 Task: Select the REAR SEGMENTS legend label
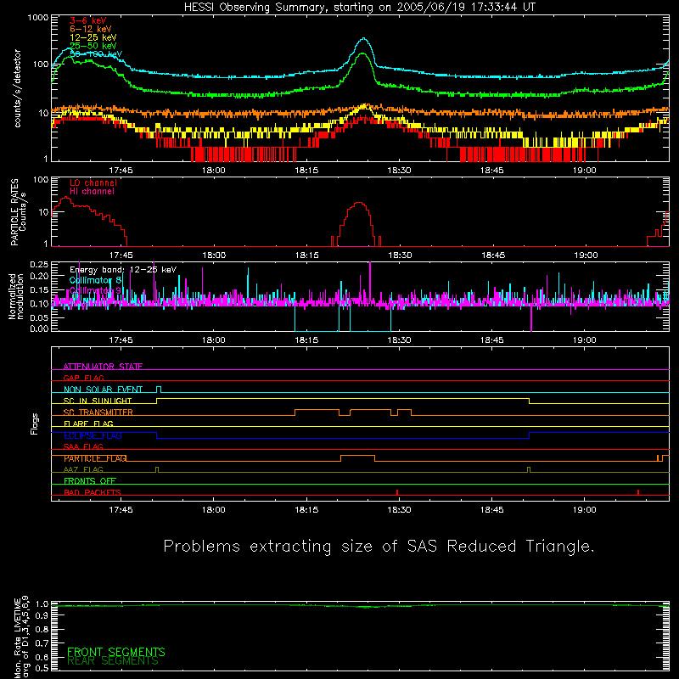tap(113, 661)
